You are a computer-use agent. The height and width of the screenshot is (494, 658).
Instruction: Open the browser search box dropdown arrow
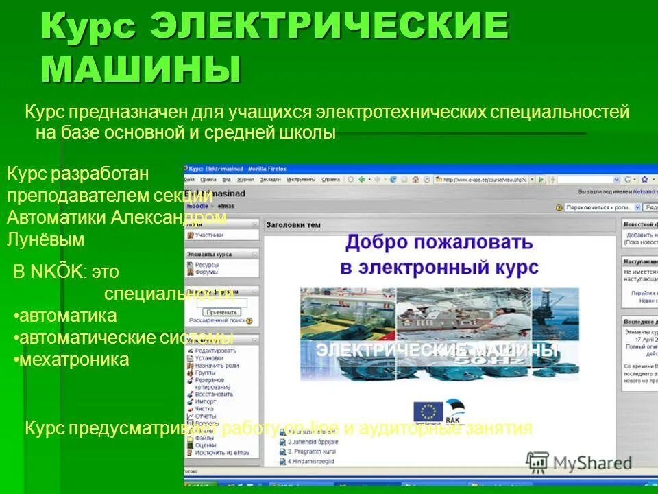click(616, 179)
